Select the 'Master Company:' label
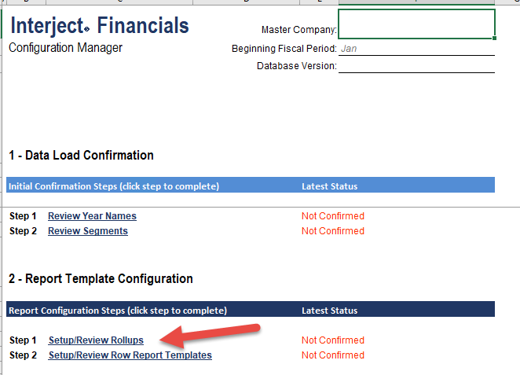Screen dimensions: 520x375 click(x=299, y=30)
